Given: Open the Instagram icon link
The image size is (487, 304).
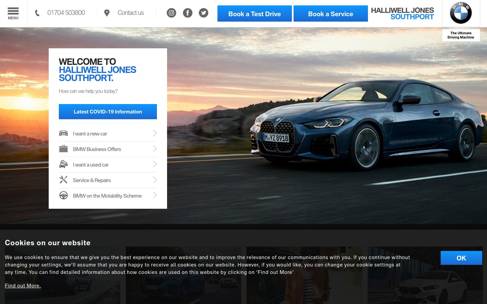Looking at the screenshot, I should [171, 13].
